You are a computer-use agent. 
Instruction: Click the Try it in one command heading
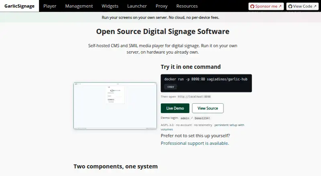coord(191,67)
